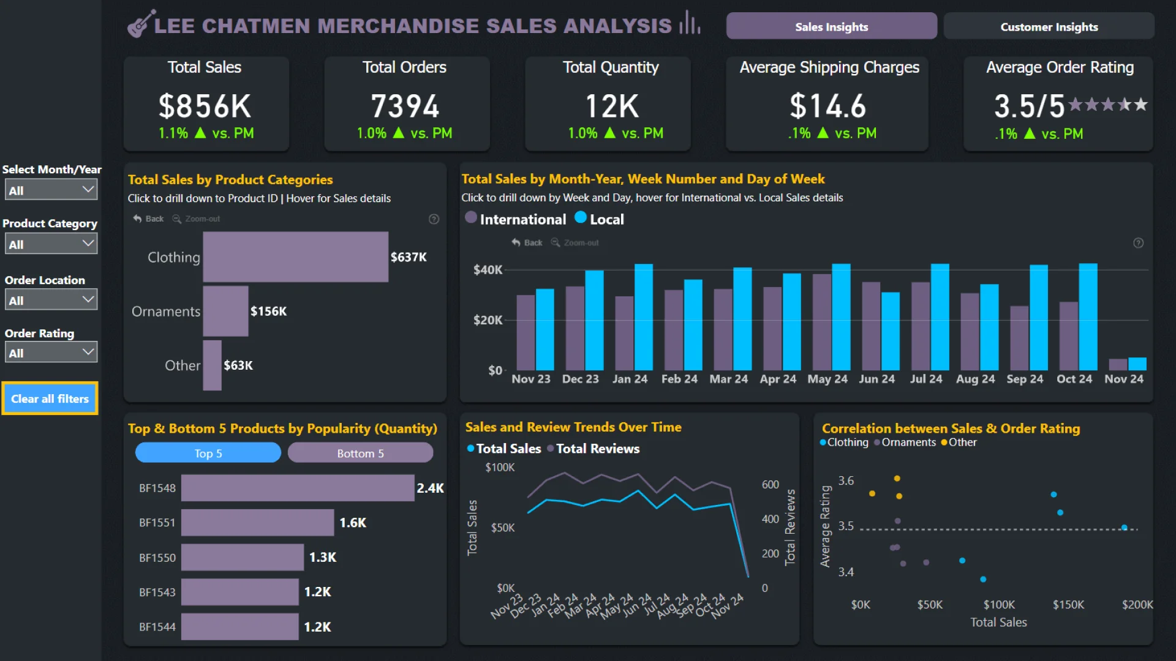The image size is (1176, 661).
Task: Click the rightmost Clothing dot near $200K
Action: click(1124, 527)
